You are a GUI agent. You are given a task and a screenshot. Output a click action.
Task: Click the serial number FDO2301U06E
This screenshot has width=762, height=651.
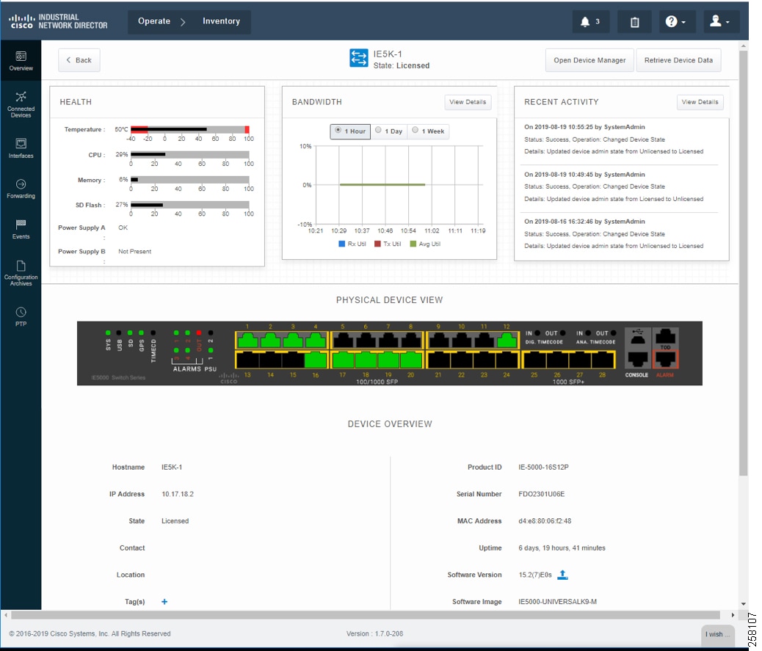point(541,494)
